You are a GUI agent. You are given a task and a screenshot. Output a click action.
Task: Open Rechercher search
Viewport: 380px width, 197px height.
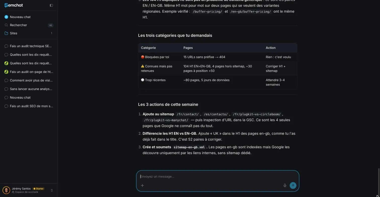pos(29,25)
